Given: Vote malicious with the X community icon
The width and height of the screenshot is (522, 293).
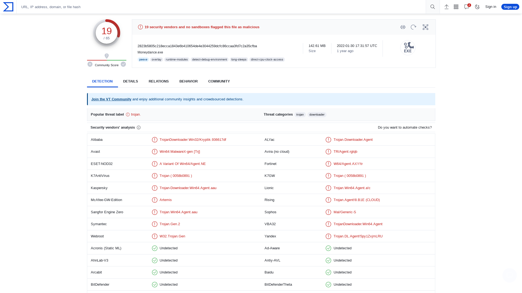Looking at the screenshot, I should click(90, 64).
